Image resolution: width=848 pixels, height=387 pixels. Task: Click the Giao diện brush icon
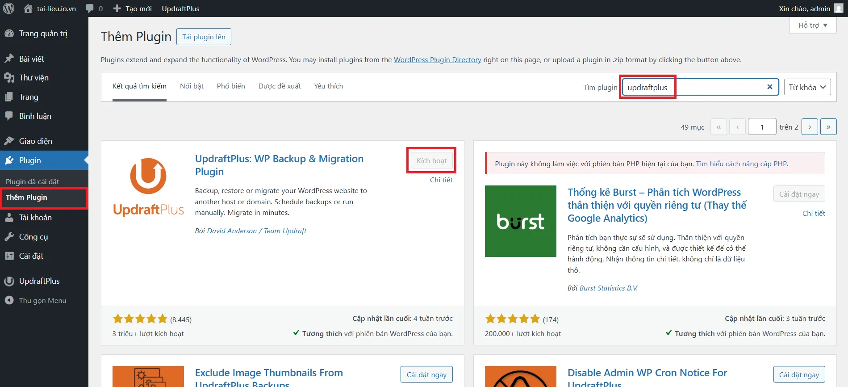pos(9,141)
